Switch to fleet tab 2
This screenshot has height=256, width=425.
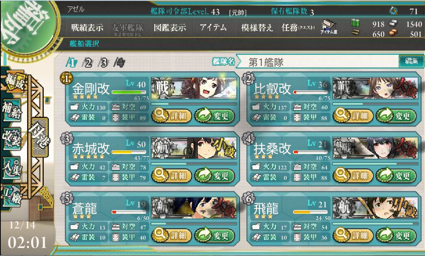pos(87,63)
